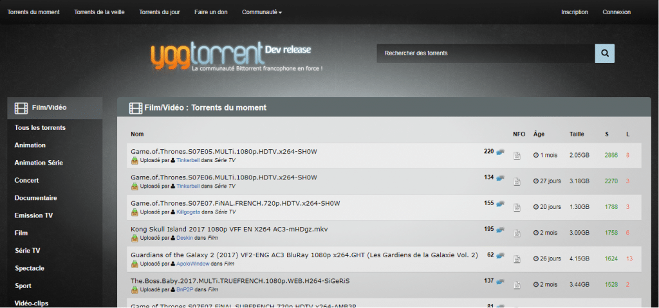This screenshot has height=308, width=659.
Task: Go to Torrents du jour
Action: [x=159, y=12]
